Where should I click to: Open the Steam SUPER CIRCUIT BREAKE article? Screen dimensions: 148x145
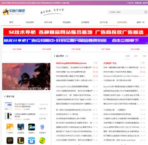(x=121, y=127)
